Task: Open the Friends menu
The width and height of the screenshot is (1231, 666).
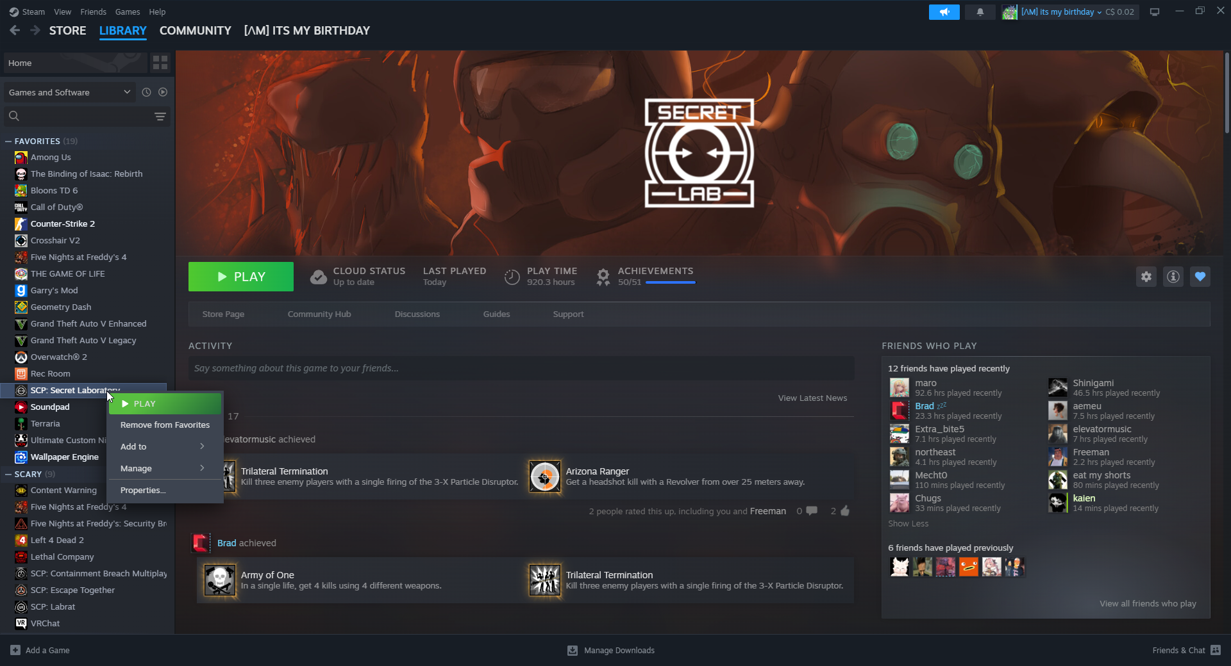Action: [x=94, y=12]
